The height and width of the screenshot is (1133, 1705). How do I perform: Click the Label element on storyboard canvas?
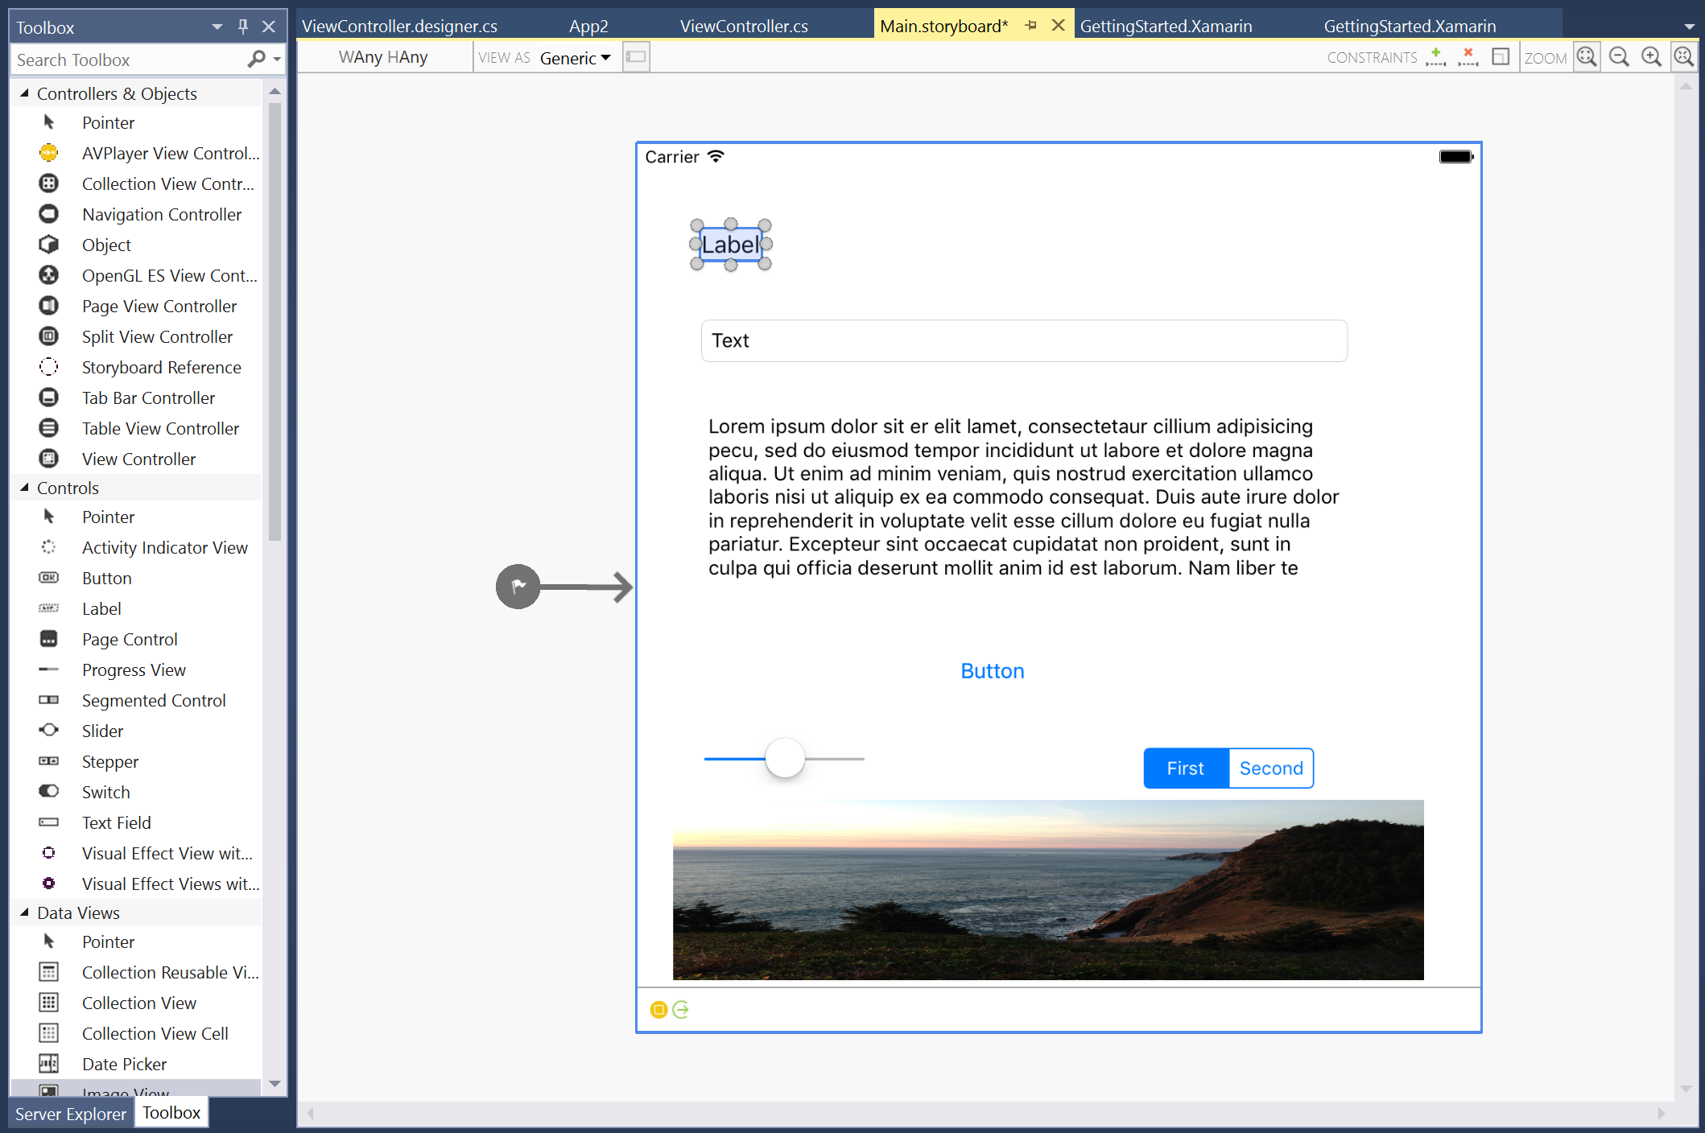(x=731, y=243)
